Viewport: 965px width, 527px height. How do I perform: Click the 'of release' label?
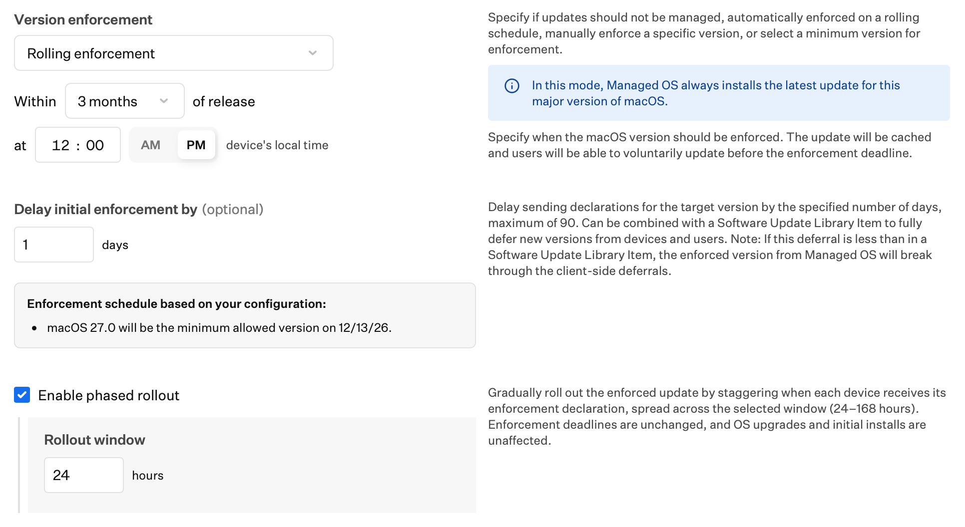(x=224, y=101)
